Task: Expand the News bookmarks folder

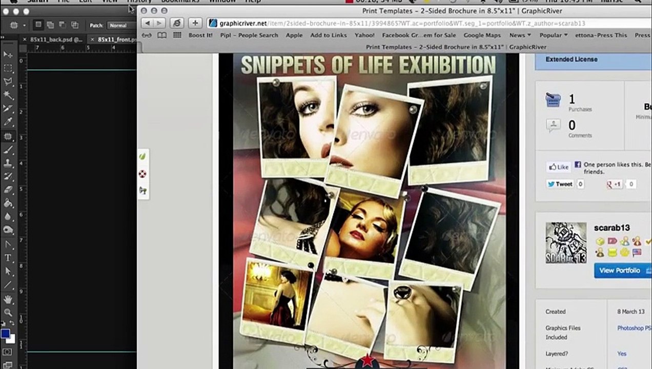Action: [520, 35]
